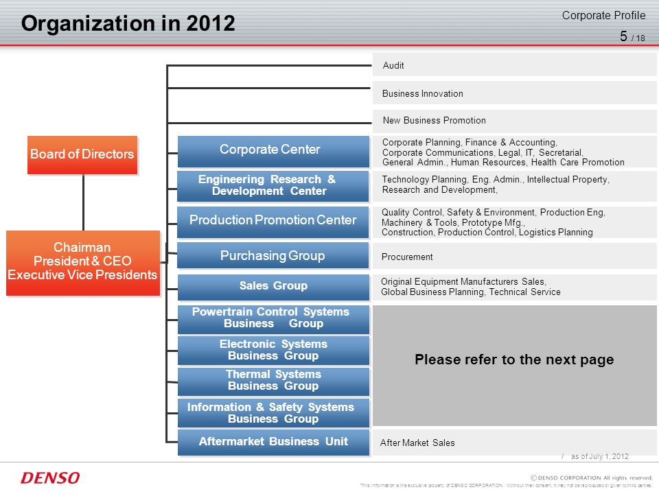
Task: Select the Purchasing Group block
Action: 273,255
